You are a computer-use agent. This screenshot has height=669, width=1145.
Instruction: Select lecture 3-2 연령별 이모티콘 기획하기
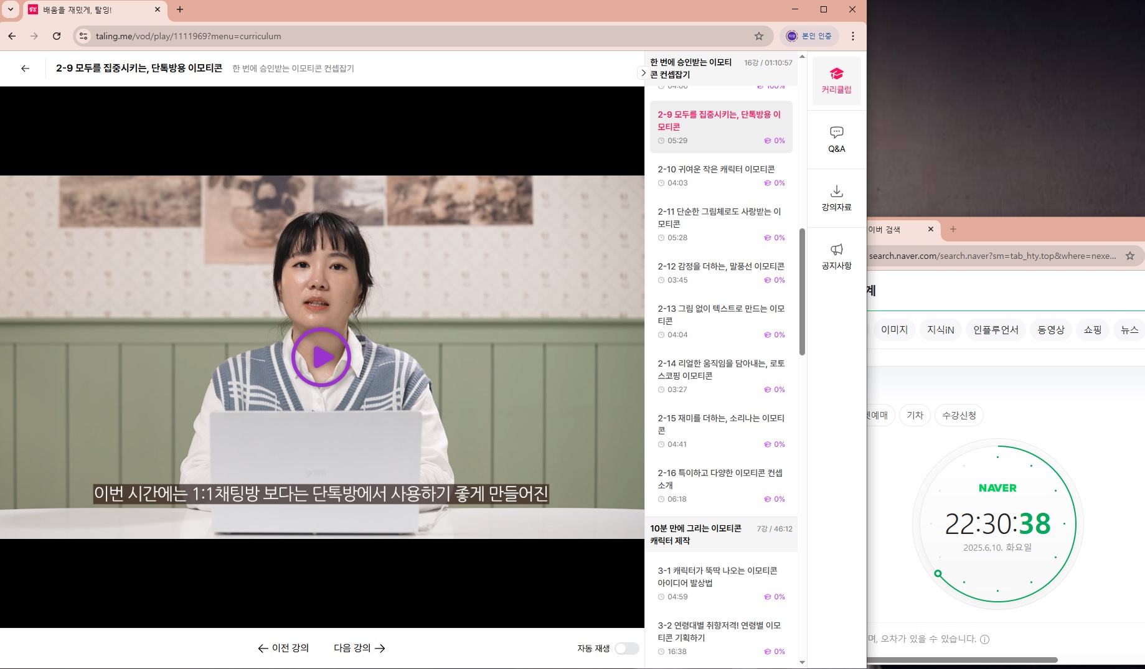721,638
